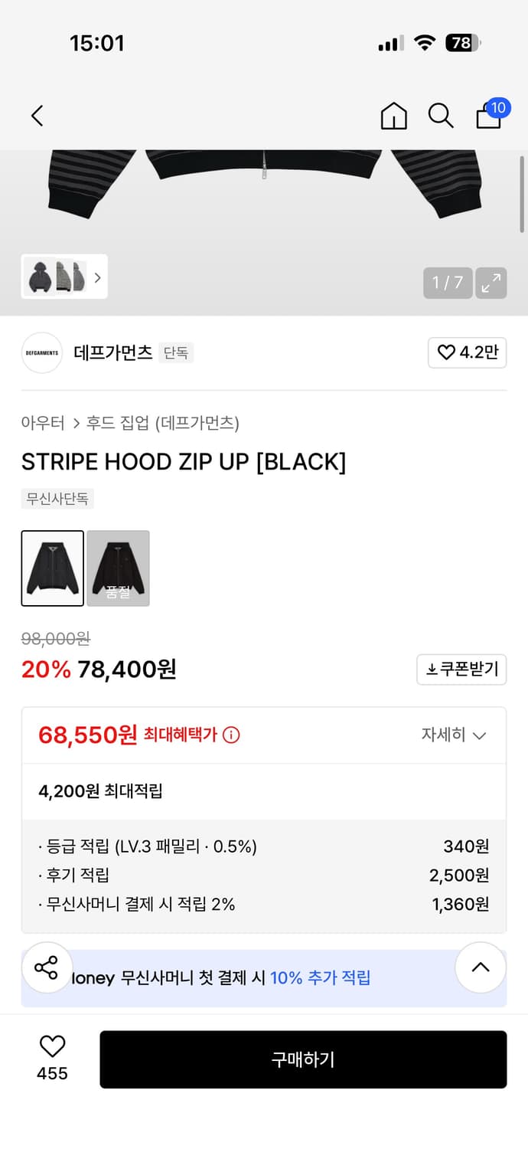528x1149 pixels.
Task: Open product search with the magnifier icon
Action: (440, 116)
